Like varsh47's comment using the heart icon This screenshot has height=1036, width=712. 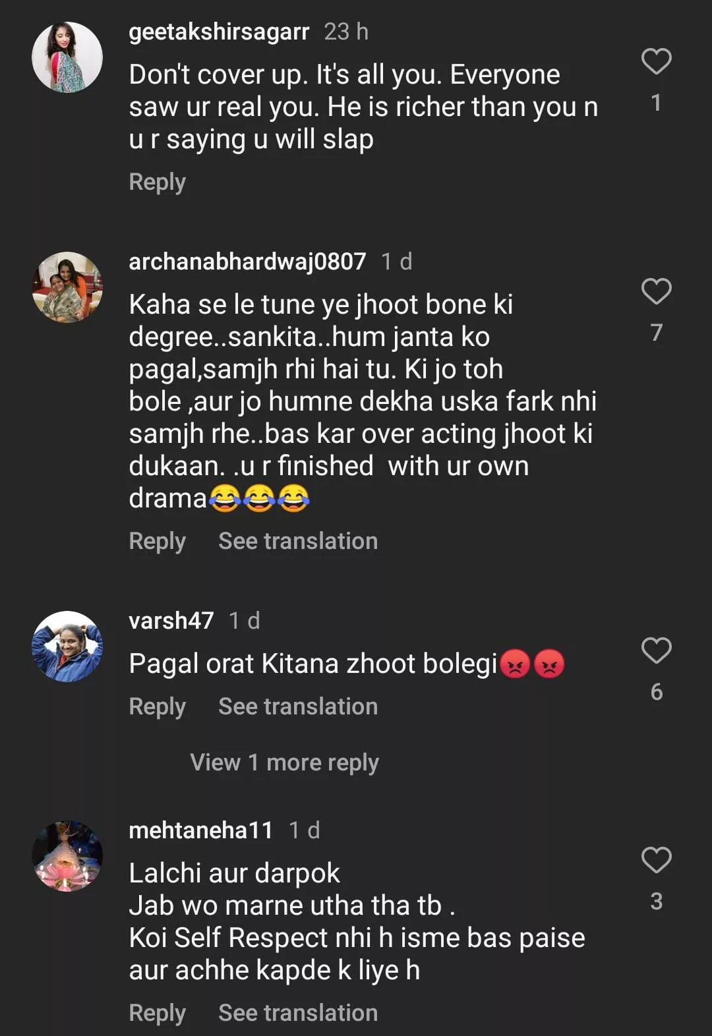656,650
